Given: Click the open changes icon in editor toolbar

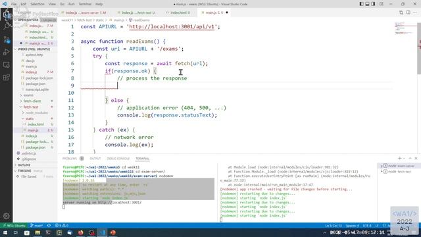Looking at the screenshot, I should tap(401, 13).
